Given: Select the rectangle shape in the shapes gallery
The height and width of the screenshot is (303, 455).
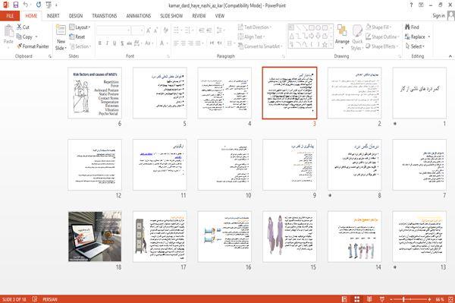Looking at the screenshot, I should click(x=312, y=28).
